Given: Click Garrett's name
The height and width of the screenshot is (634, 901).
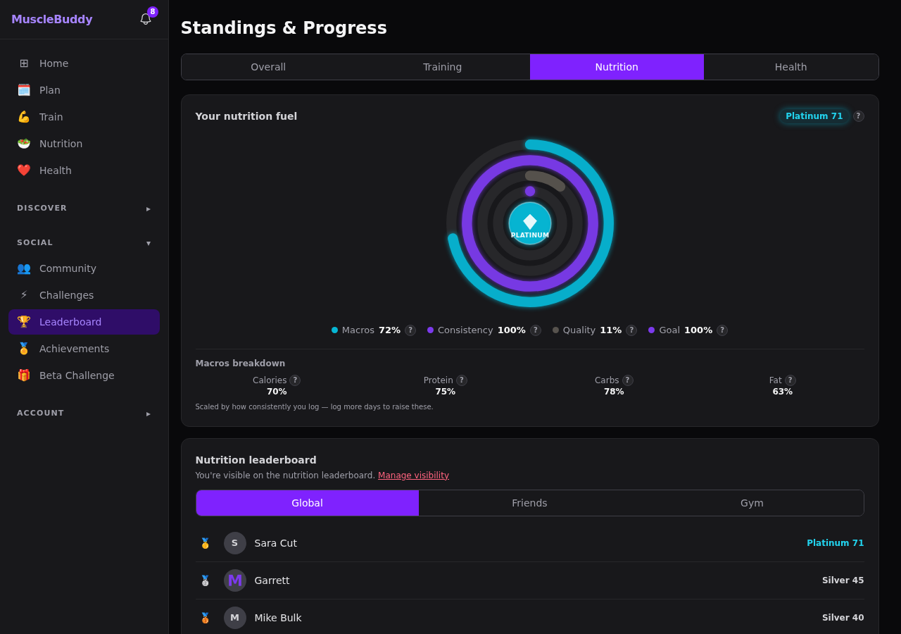Looking at the screenshot, I should coord(272,580).
